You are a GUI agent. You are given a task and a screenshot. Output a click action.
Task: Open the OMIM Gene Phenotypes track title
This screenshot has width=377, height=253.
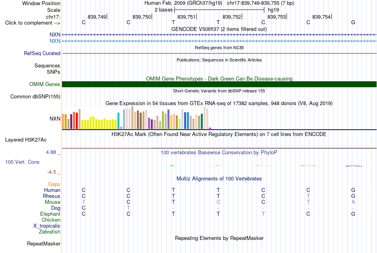pos(219,79)
